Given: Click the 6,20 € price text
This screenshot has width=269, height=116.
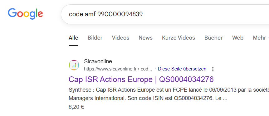Looking at the screenshot, I should click(x=76, y=107).
